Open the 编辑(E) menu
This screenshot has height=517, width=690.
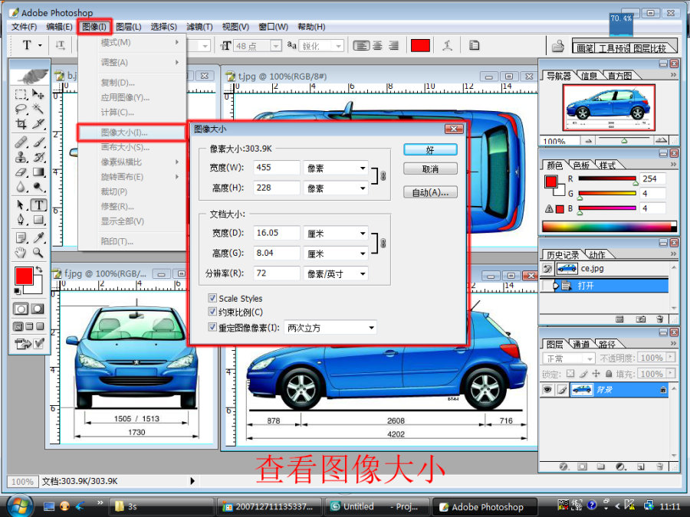tap(59, 27)
